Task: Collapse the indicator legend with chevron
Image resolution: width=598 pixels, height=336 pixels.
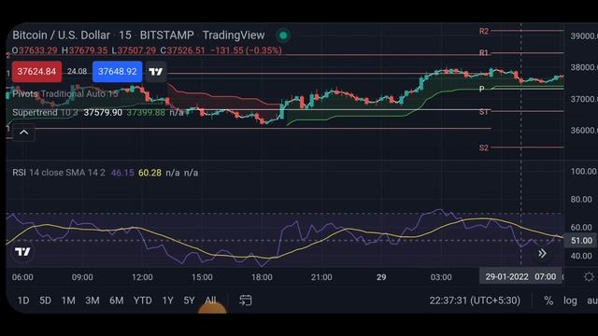Action: 24,133
